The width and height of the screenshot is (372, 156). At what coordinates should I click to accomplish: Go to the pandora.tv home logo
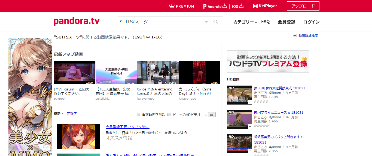coord(77,21)
